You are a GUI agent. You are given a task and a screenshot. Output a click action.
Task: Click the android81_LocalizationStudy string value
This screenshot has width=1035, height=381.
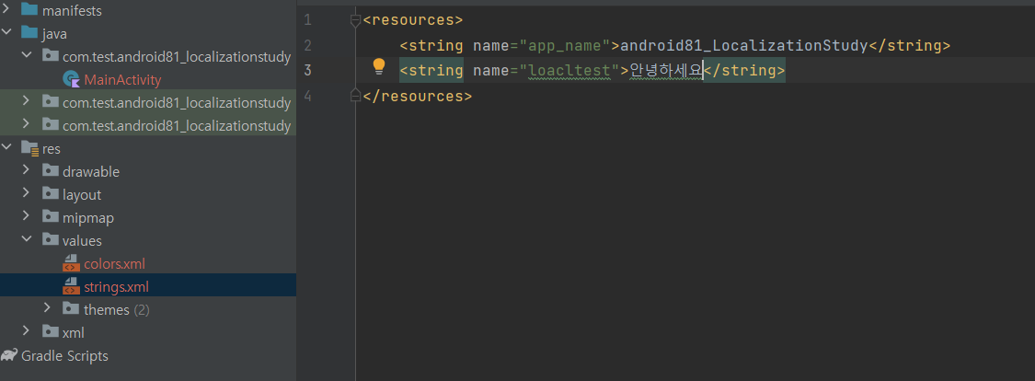pos(744,46)
